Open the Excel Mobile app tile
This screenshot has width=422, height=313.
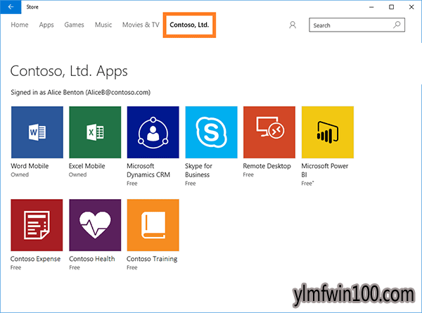95,132
